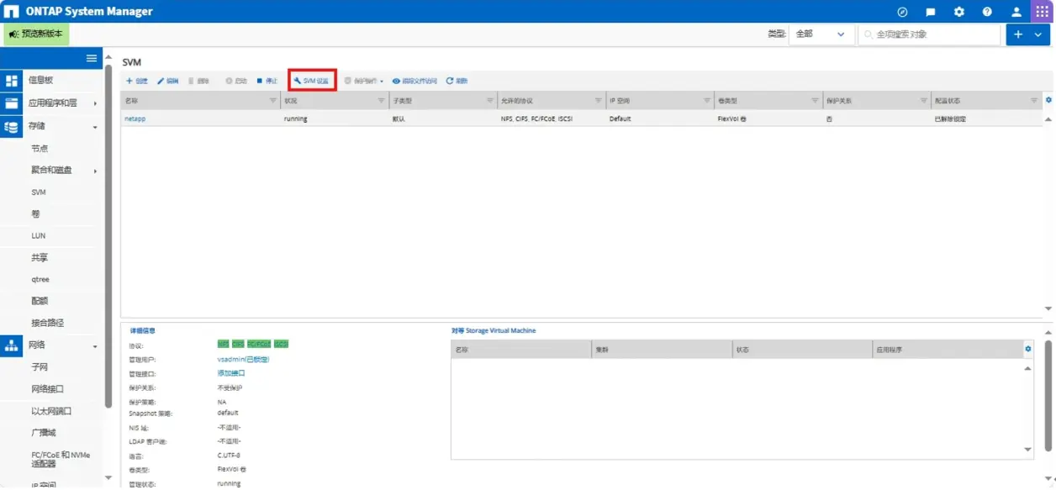Click the running status cell
The image size is (1056, 490).
(x=296, y=119)
